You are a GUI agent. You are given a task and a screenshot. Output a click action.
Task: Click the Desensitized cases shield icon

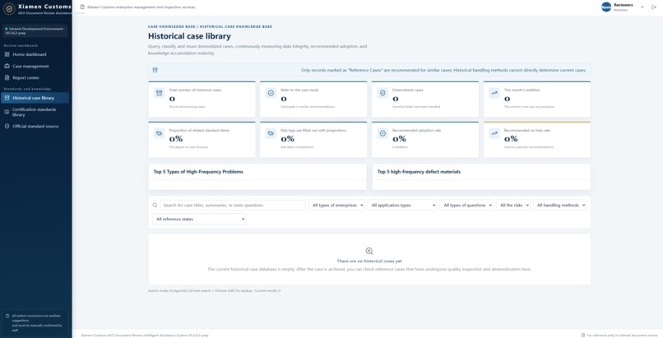click(x=382, y=93)
